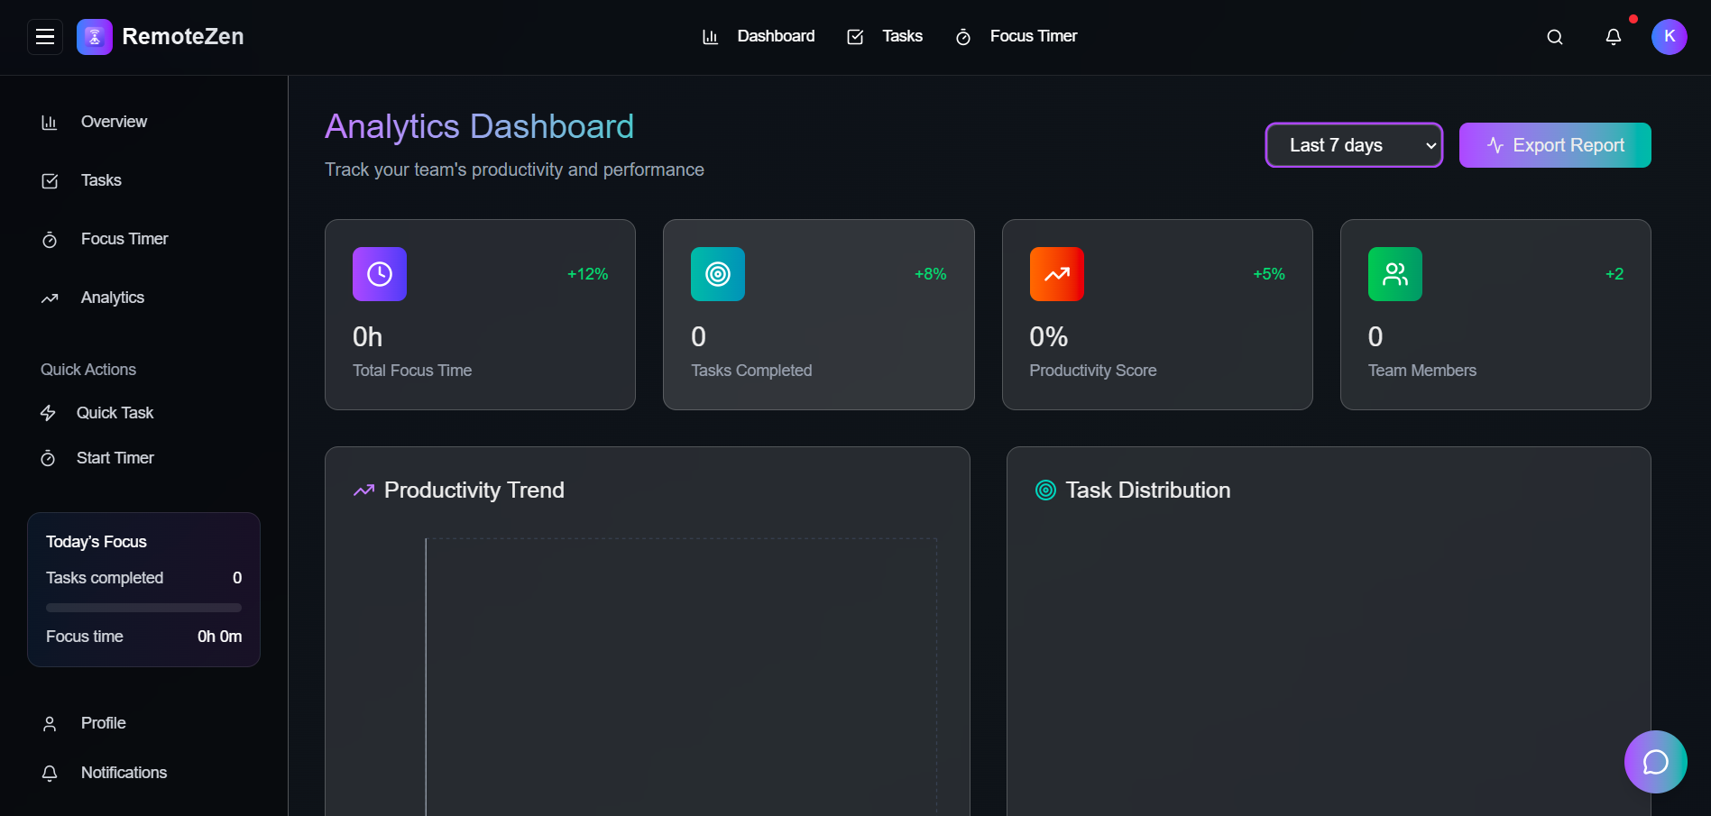Switch to the Tasks tab in top navigation
This screenshot has height=816, width=1711.
901,36
